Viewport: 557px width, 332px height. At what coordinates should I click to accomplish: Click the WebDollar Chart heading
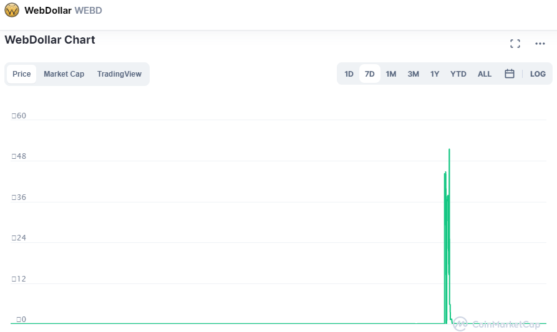click(50, 40)
